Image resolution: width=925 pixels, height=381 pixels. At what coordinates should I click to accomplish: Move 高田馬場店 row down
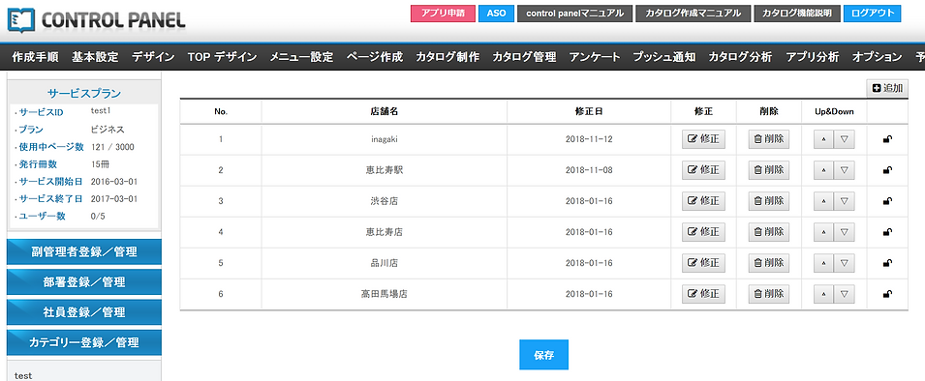pyautogui.click(x=845, y=293)
